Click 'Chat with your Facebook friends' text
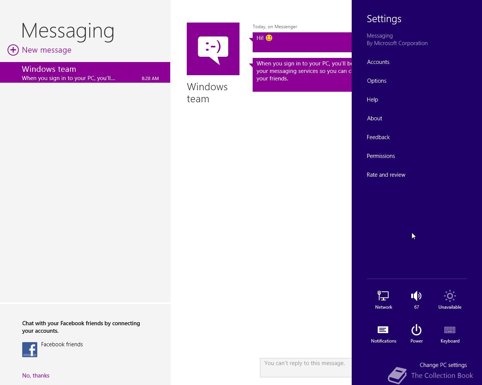 [81, 327]
